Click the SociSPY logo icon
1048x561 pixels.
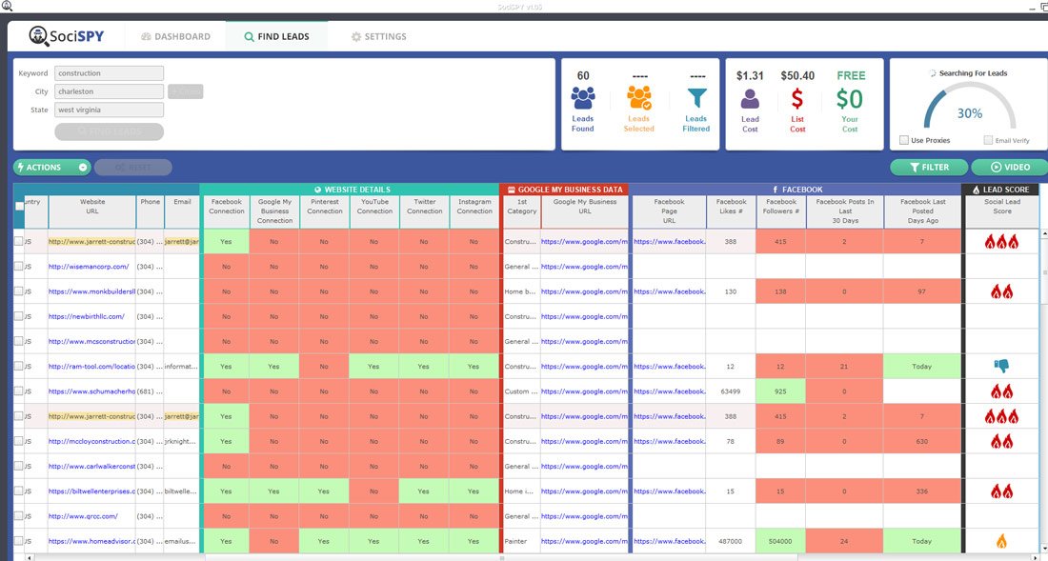click(39, 36)
